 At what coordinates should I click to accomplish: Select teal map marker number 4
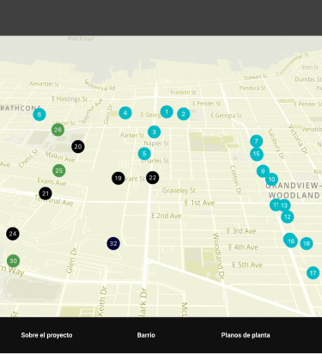click(x=125, y=113)
